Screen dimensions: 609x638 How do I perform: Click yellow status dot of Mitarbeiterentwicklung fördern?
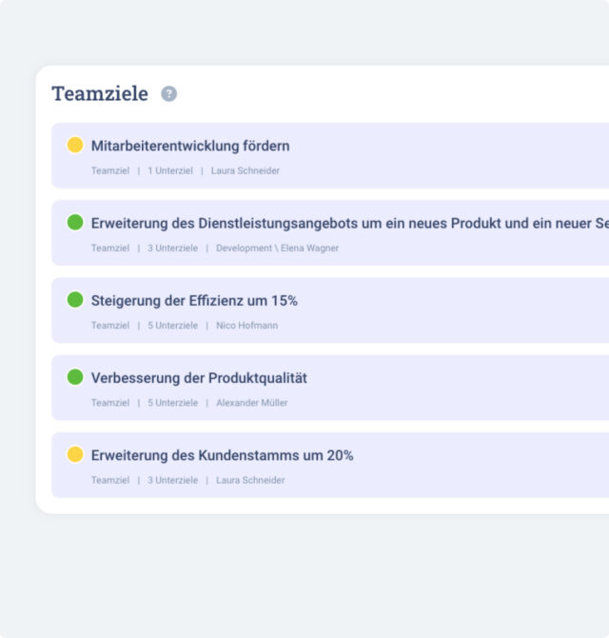click(x=75, y=145)
